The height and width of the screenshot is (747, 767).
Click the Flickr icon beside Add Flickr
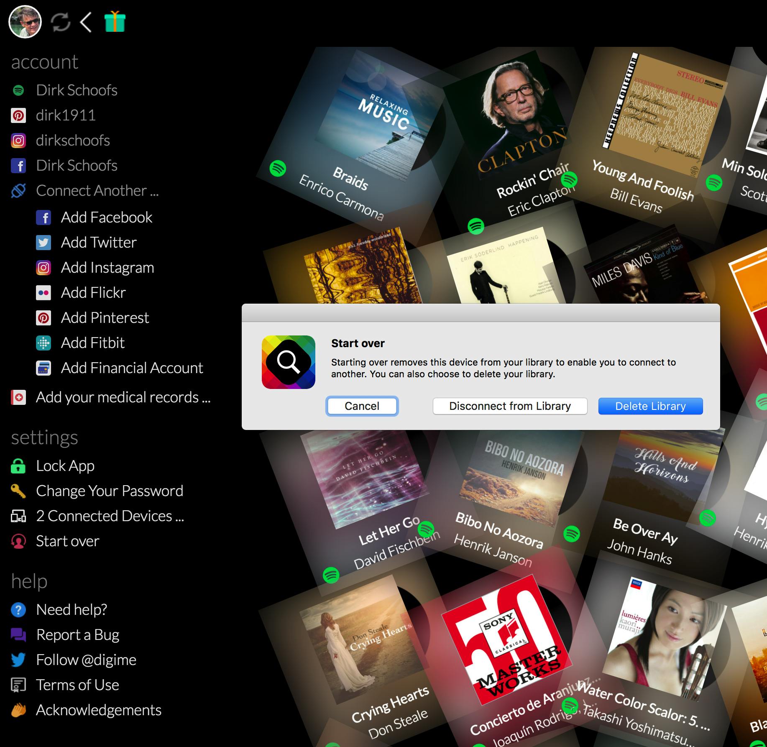coord(43,293)
